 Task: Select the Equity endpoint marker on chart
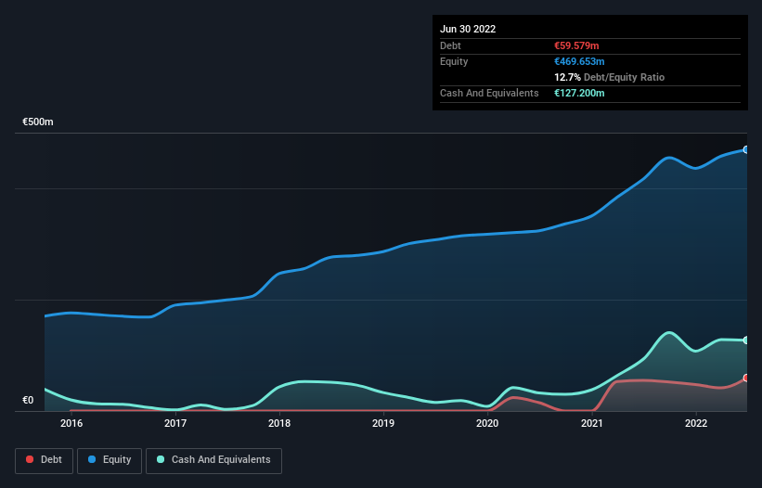pos(746,149)
